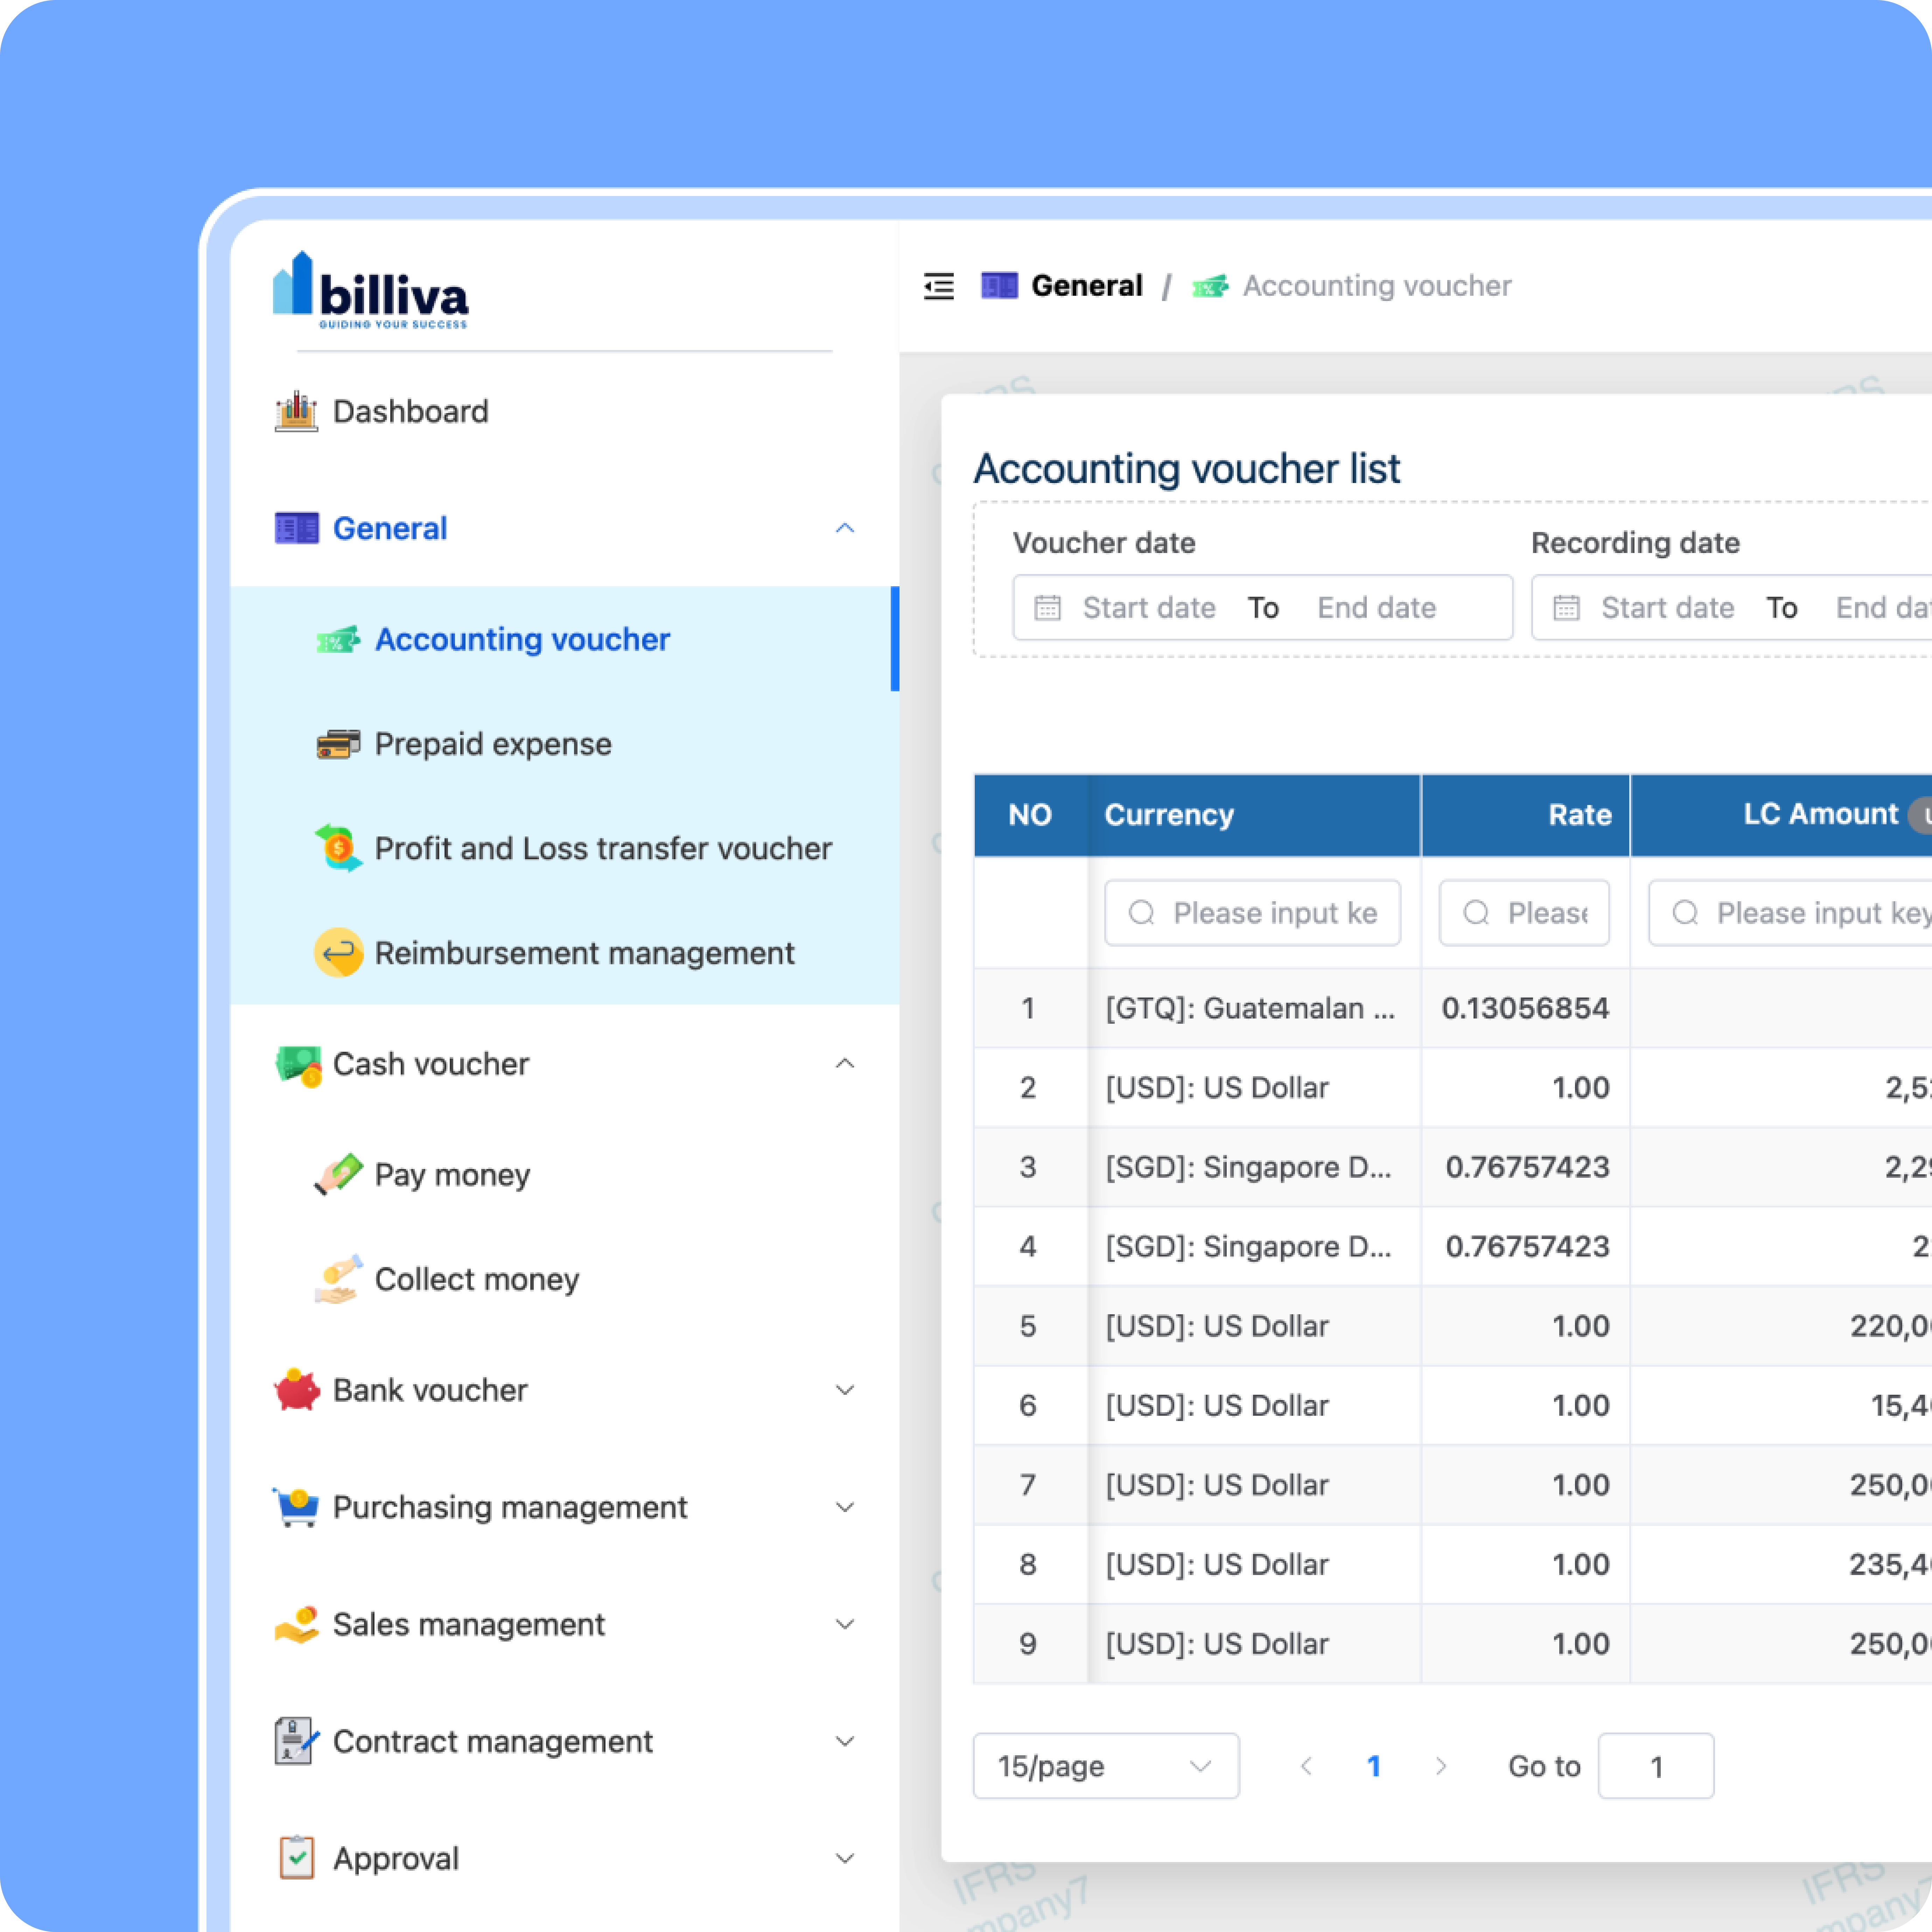
Task: Expand the Contract management chevron
Action: coord(845,1741)
